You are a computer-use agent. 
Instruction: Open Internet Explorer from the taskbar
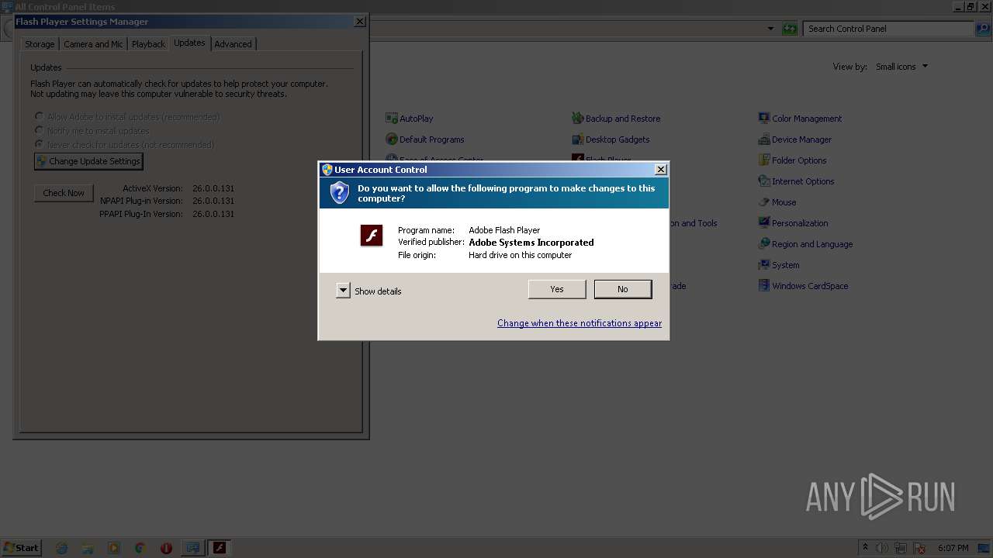point(62,548)
